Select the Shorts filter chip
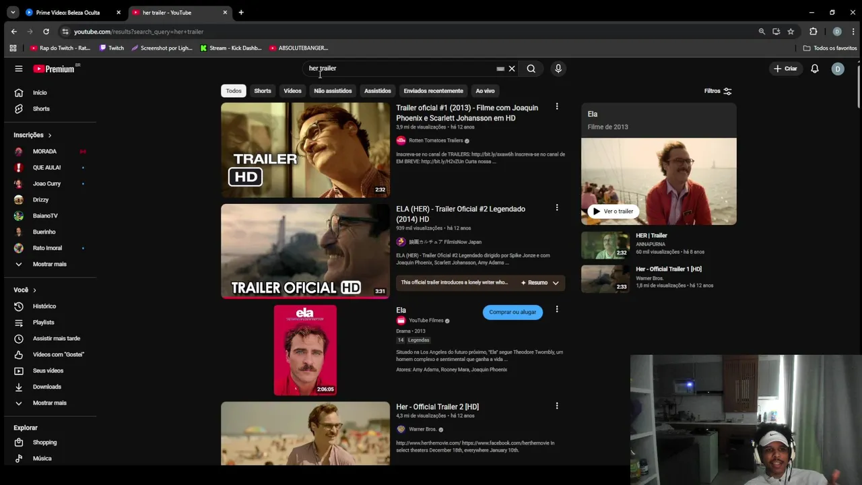Screen dimensions: 862x485 [263, 91]
